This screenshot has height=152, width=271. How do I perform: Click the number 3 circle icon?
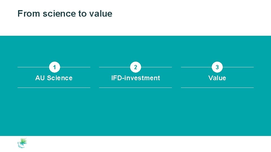[x=217, y=67]
